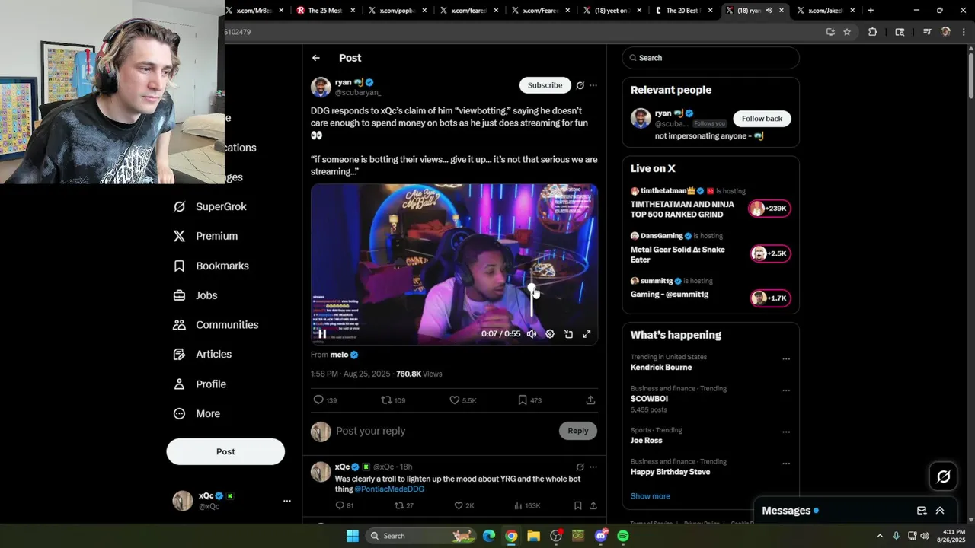The image size is (975, 548).
Task: Bookmark this page with star icon
Action: 847,32
